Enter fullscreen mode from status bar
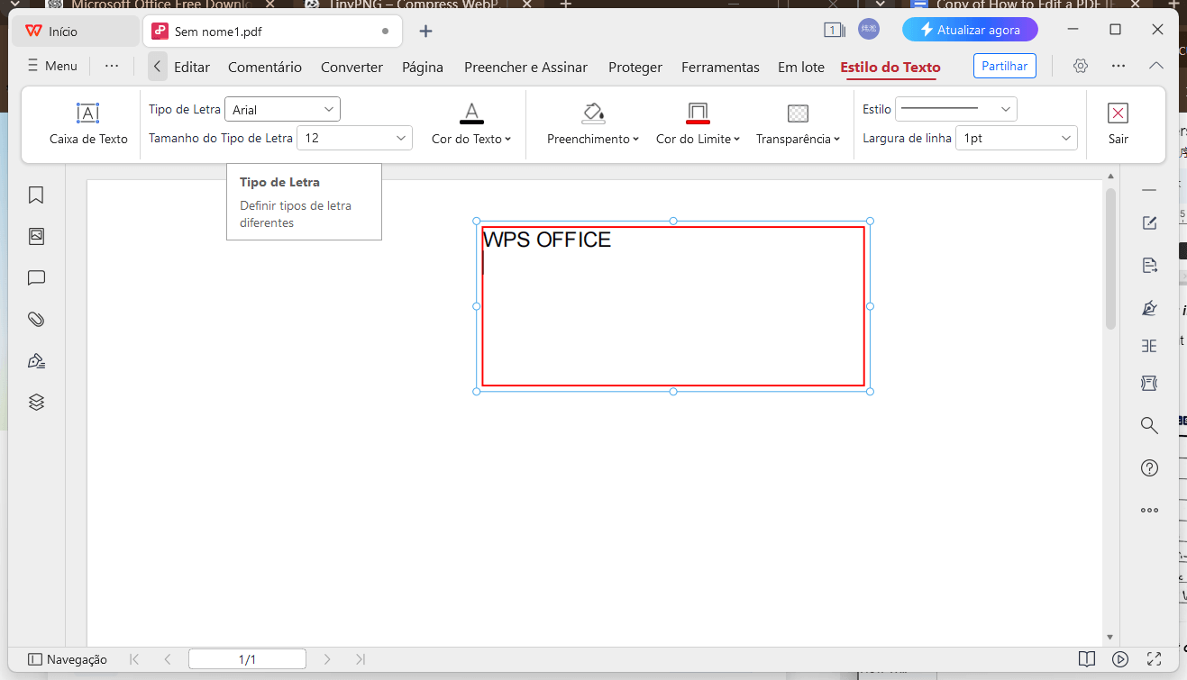The height and width of the screenshot is (680, 1187). tap(1154, 659)
